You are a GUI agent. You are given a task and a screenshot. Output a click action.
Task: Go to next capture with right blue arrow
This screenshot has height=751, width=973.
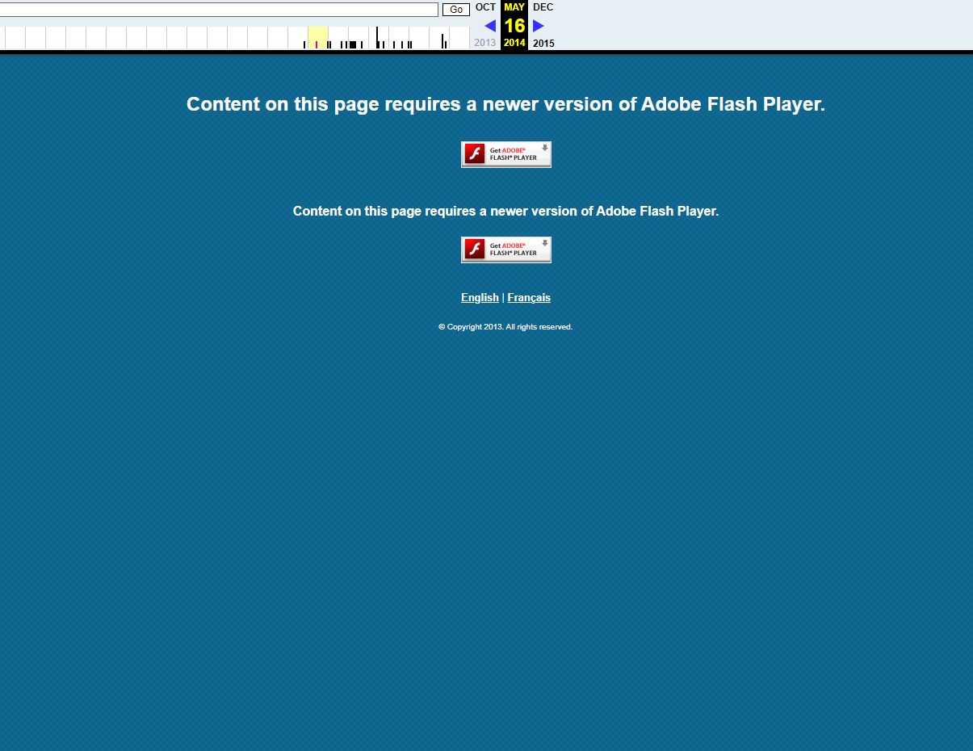click(x=539, y=26)
